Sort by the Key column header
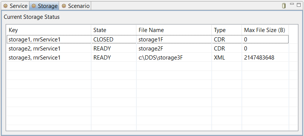Screen dimensions: 304x136 coord(49,30)
